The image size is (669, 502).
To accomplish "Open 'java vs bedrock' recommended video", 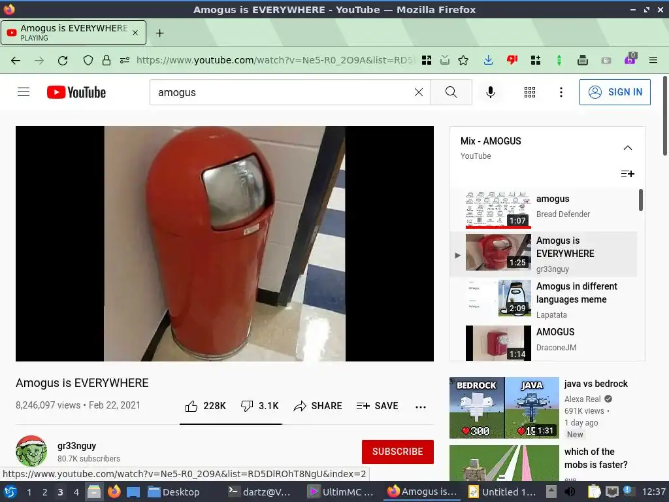I will (x=596, y=384).
